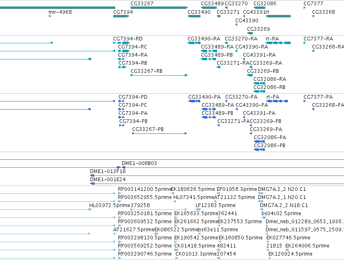Screen dimensions: 344x260
Task: Click EST RP003141200.5prime
Action: pos(145,189)
